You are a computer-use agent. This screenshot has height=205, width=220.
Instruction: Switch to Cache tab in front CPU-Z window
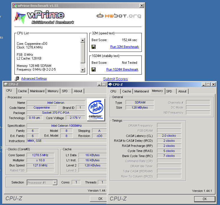pyautogui.click(x=127, y=91)
